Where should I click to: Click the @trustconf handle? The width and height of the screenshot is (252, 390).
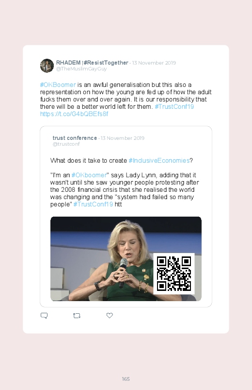(x=66, y=144)
